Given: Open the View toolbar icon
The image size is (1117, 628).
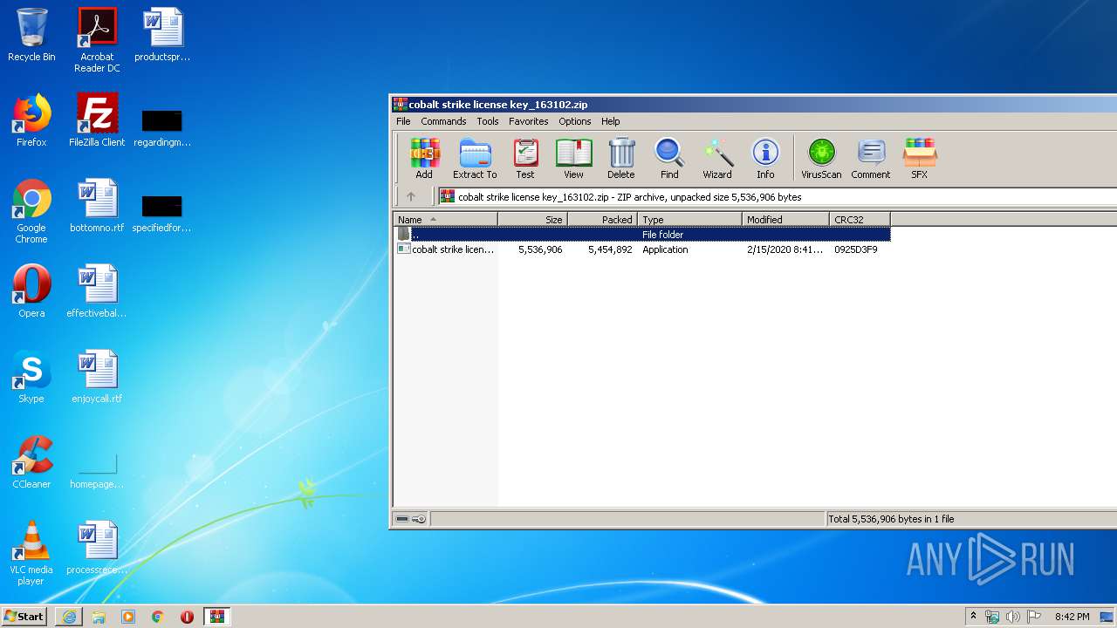Looking at the screenshot, I should point(573,159).
